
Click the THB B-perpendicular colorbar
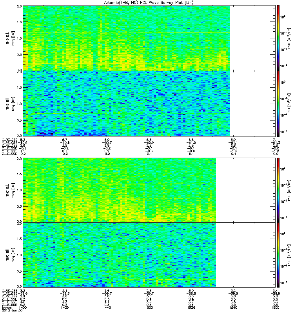pyautogui.click(x=278, y=38)
